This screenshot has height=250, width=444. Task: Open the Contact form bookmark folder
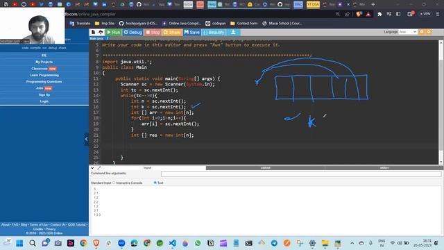(x=244, y=23)
